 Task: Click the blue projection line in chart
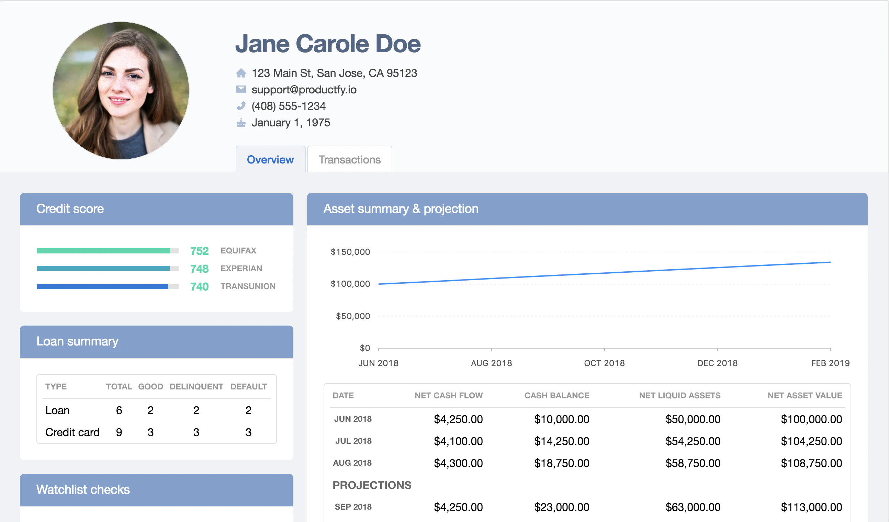click(604, 273)
